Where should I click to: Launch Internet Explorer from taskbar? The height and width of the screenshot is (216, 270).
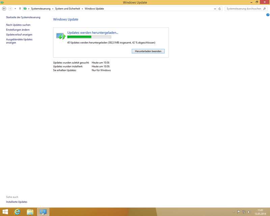click(x=17, y=212)
